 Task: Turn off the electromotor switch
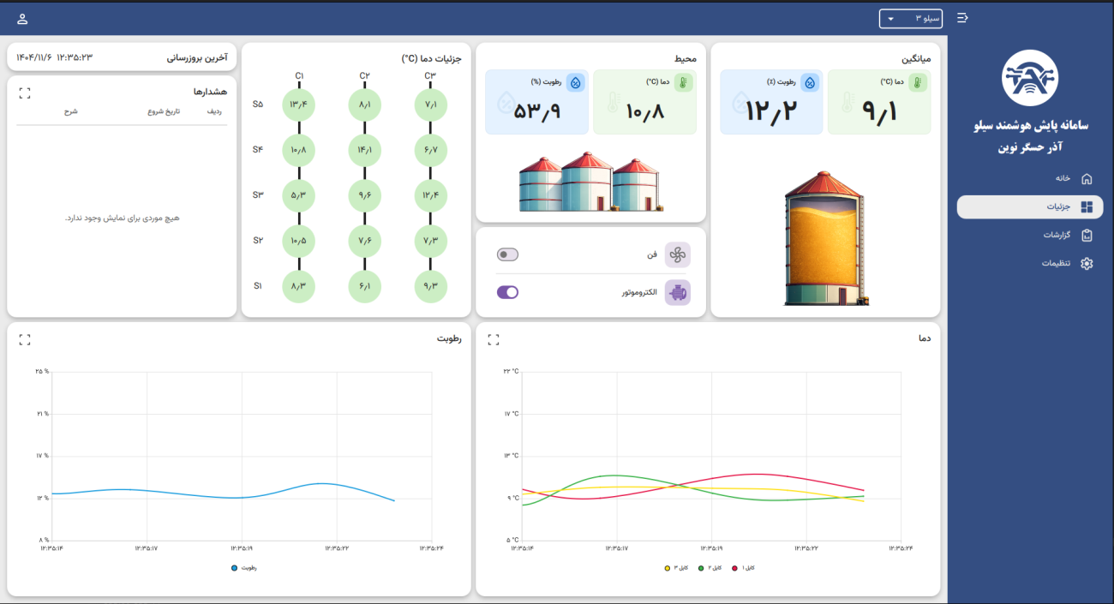tap(507, 292)
